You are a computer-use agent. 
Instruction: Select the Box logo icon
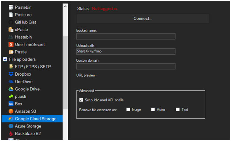click(x=11, y=104)
